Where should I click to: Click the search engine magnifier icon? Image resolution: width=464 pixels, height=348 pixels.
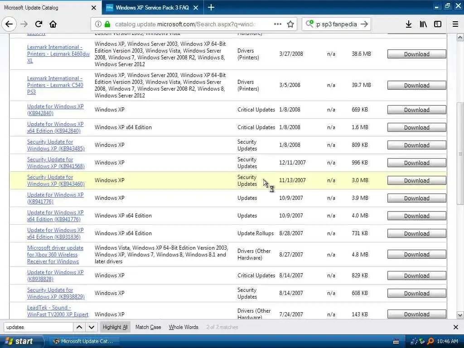coord(309,24)
